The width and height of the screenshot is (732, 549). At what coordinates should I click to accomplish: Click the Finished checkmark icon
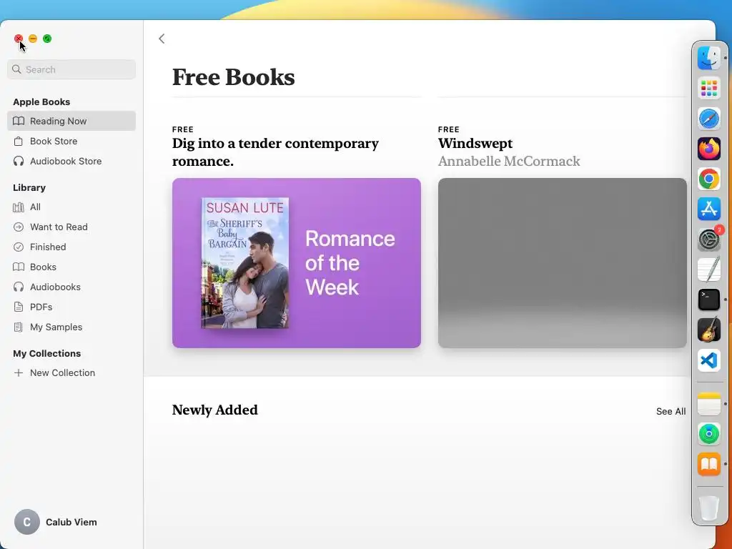[x=19, y=247]
